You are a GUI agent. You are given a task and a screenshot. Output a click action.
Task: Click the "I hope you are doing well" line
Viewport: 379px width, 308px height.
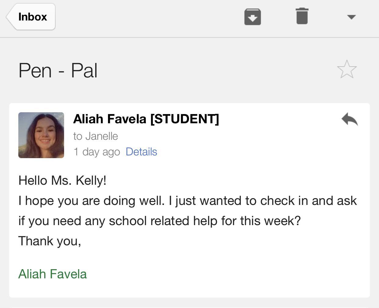(x=92, y=201)
